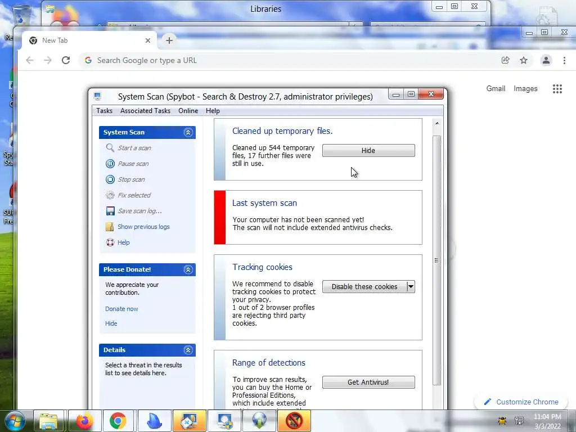Image resolution: width=576 pixels, height=432 pixels.
Task: Click the bug icon in system tray
Action: (502, 421)
